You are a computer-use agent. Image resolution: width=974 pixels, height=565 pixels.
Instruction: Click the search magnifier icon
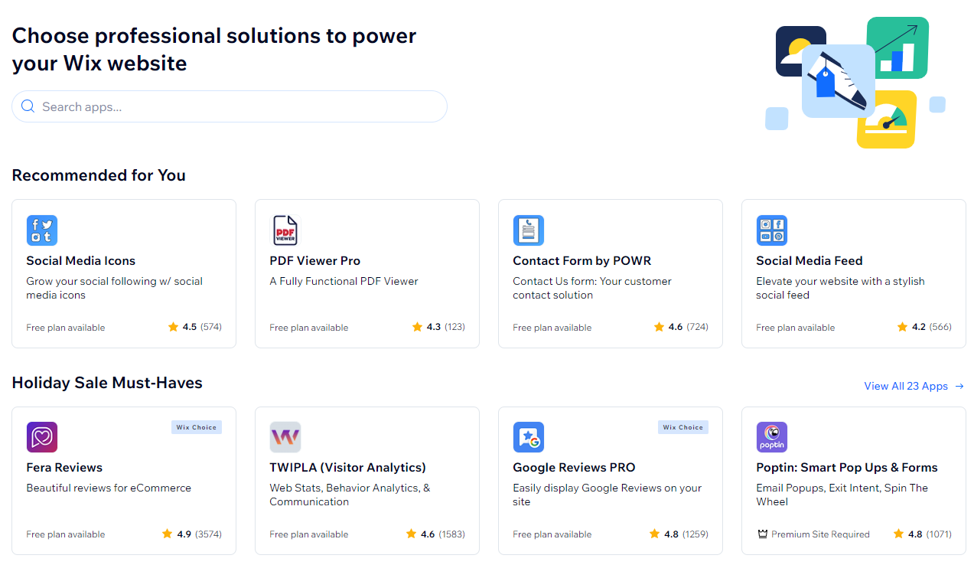click(x=28, y=106)
